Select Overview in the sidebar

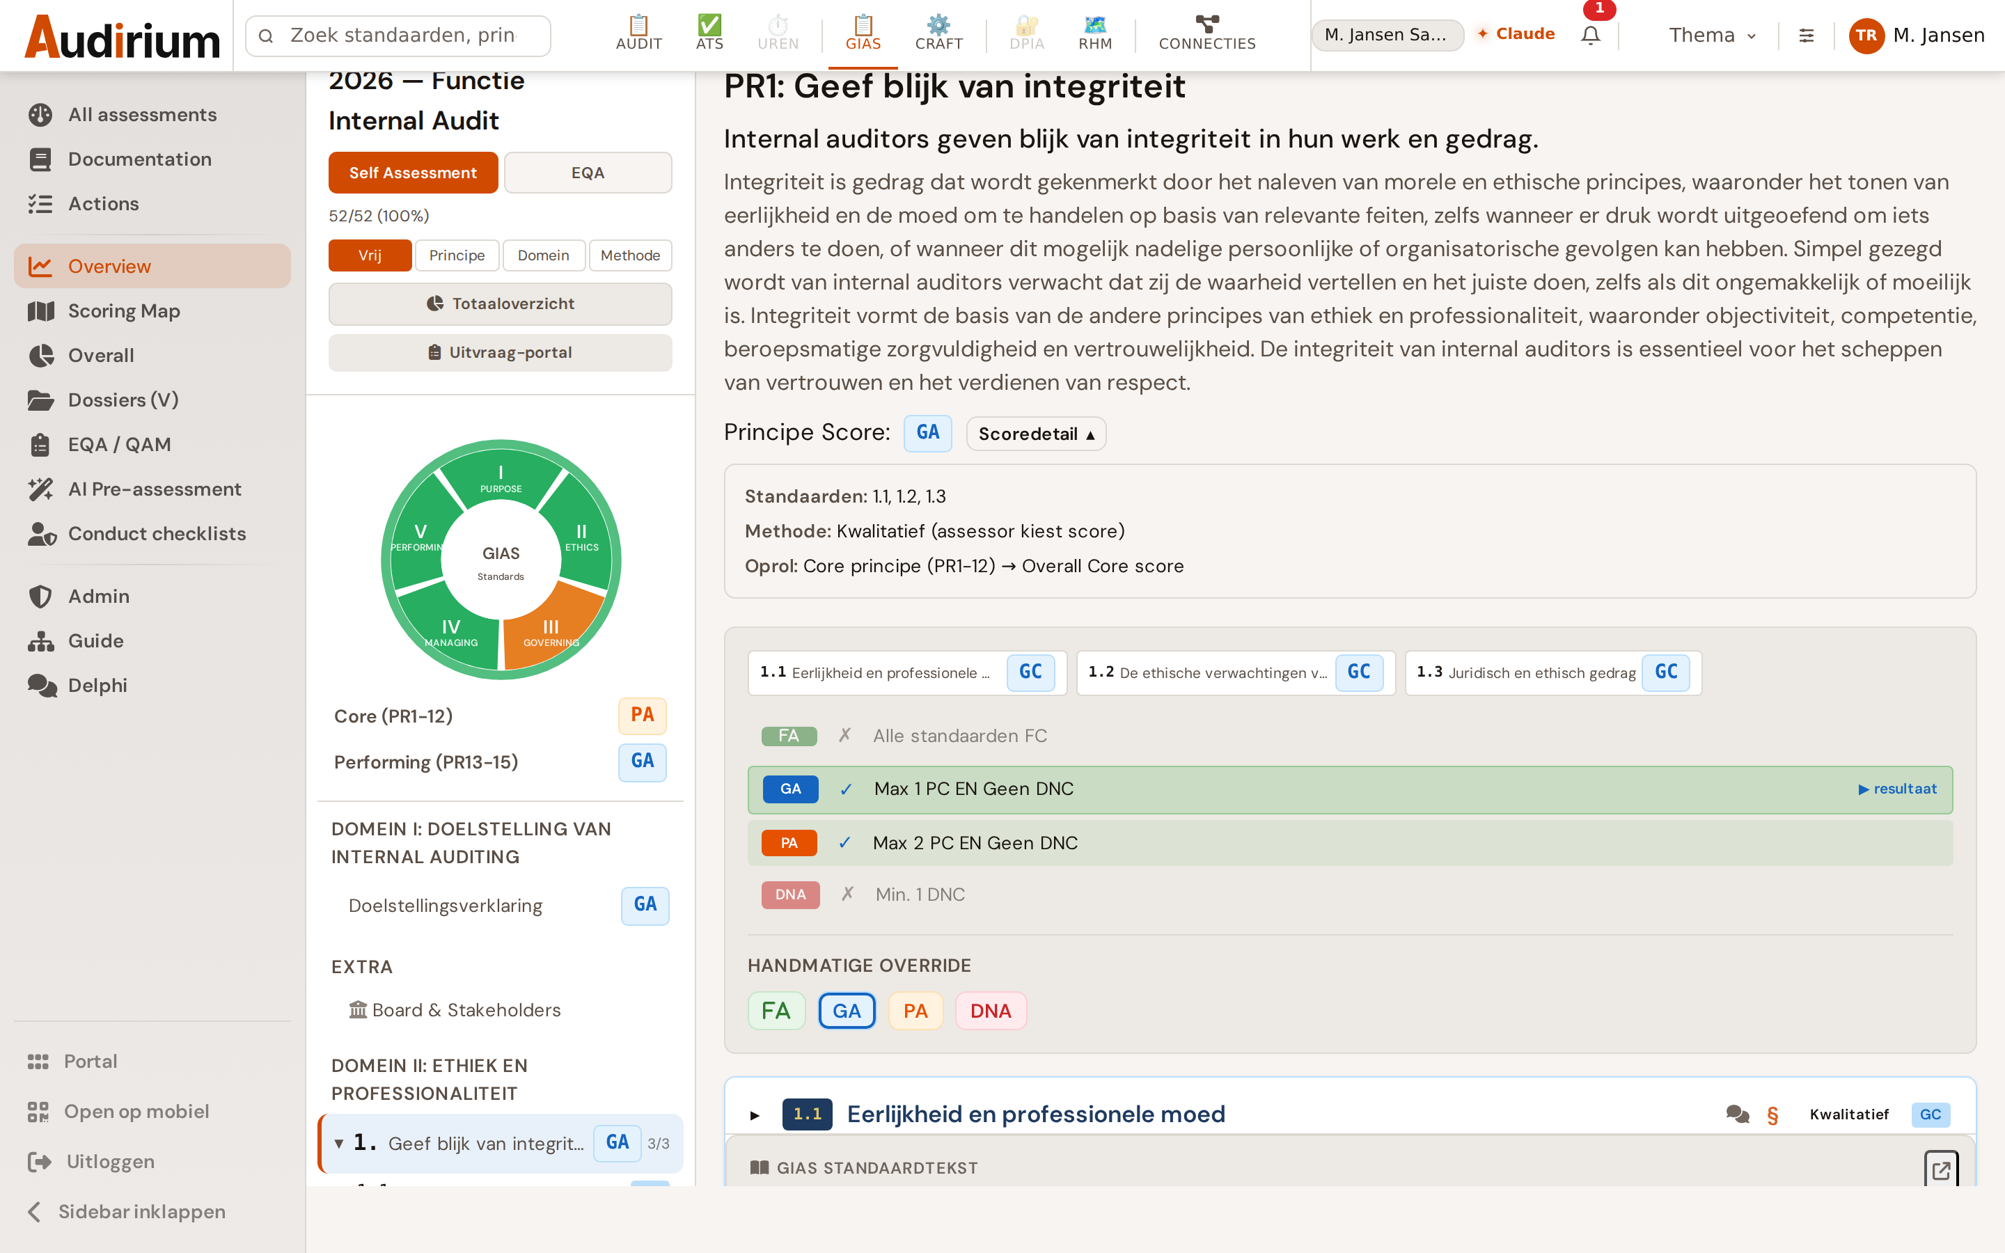point(152,266)
